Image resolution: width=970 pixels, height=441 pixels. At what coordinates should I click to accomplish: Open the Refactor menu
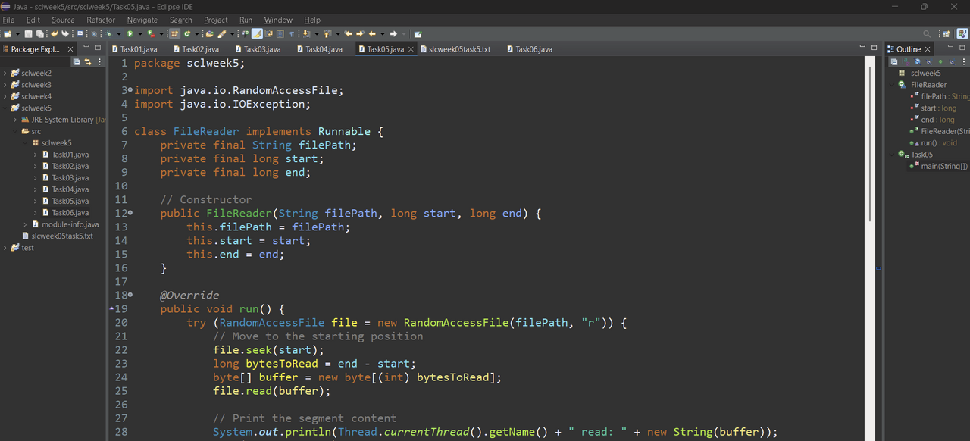[101, 20]
